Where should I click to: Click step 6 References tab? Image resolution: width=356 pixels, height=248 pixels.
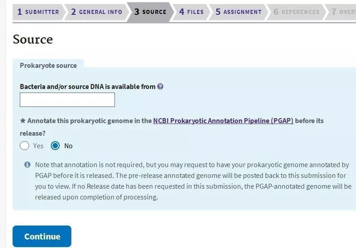coord(296,12)
